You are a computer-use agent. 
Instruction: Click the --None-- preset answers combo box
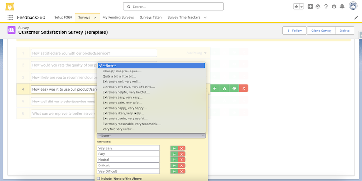[151, 136]
